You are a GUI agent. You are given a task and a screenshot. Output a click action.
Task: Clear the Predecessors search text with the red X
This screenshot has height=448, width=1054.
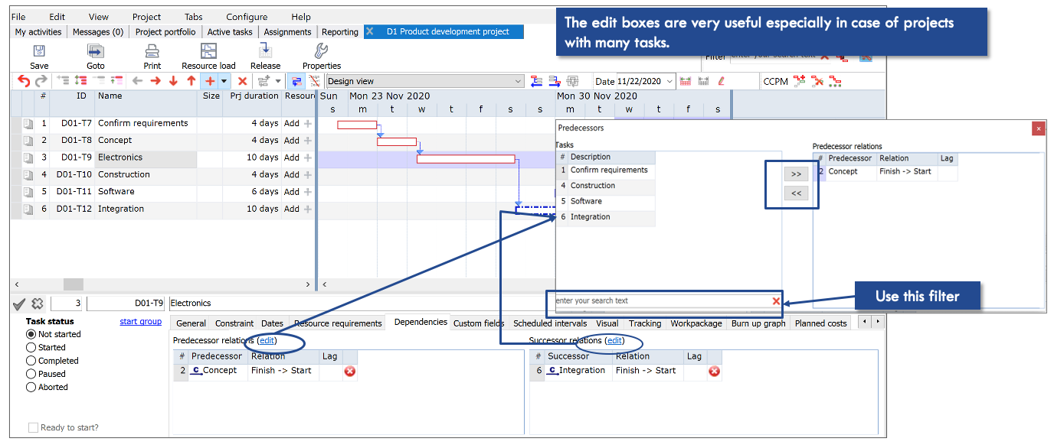pos(776,301)
